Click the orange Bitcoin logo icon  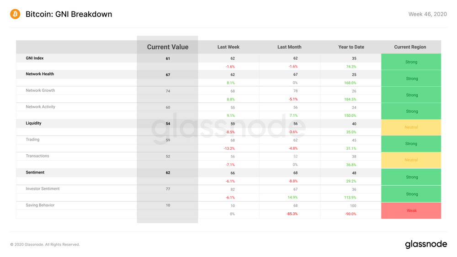(x=15, y=14)
